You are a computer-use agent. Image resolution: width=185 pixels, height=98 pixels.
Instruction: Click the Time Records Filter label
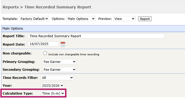click(20, 78)
